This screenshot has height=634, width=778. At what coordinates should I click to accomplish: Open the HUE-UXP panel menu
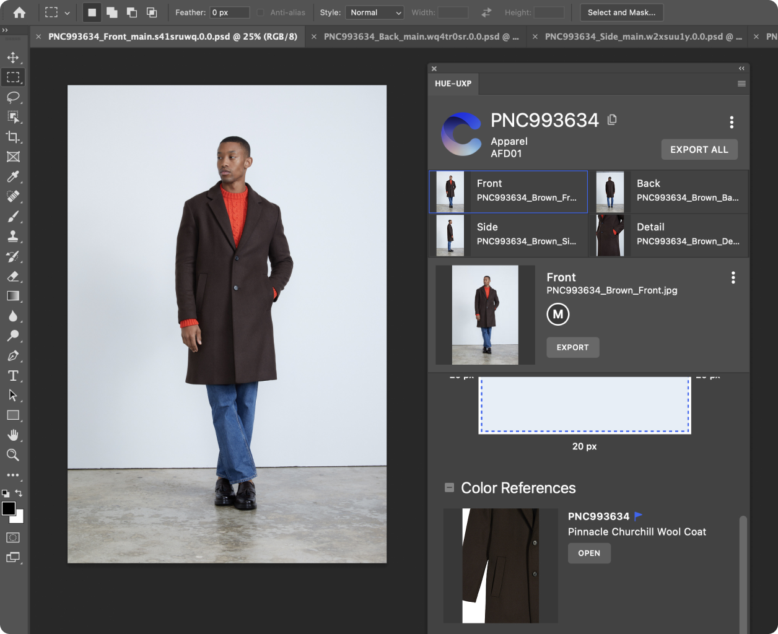(x=741, y=84)
